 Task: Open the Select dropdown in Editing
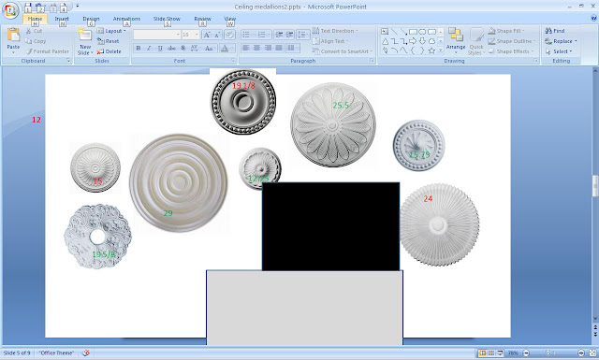click(x=559, y=51)
